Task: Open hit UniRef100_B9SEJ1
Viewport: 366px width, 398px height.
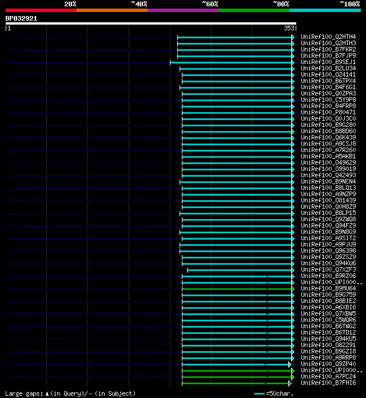Action: (x=328, y=62)
